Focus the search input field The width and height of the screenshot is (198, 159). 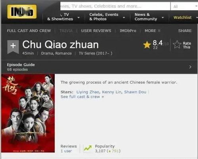pos(115,6)
